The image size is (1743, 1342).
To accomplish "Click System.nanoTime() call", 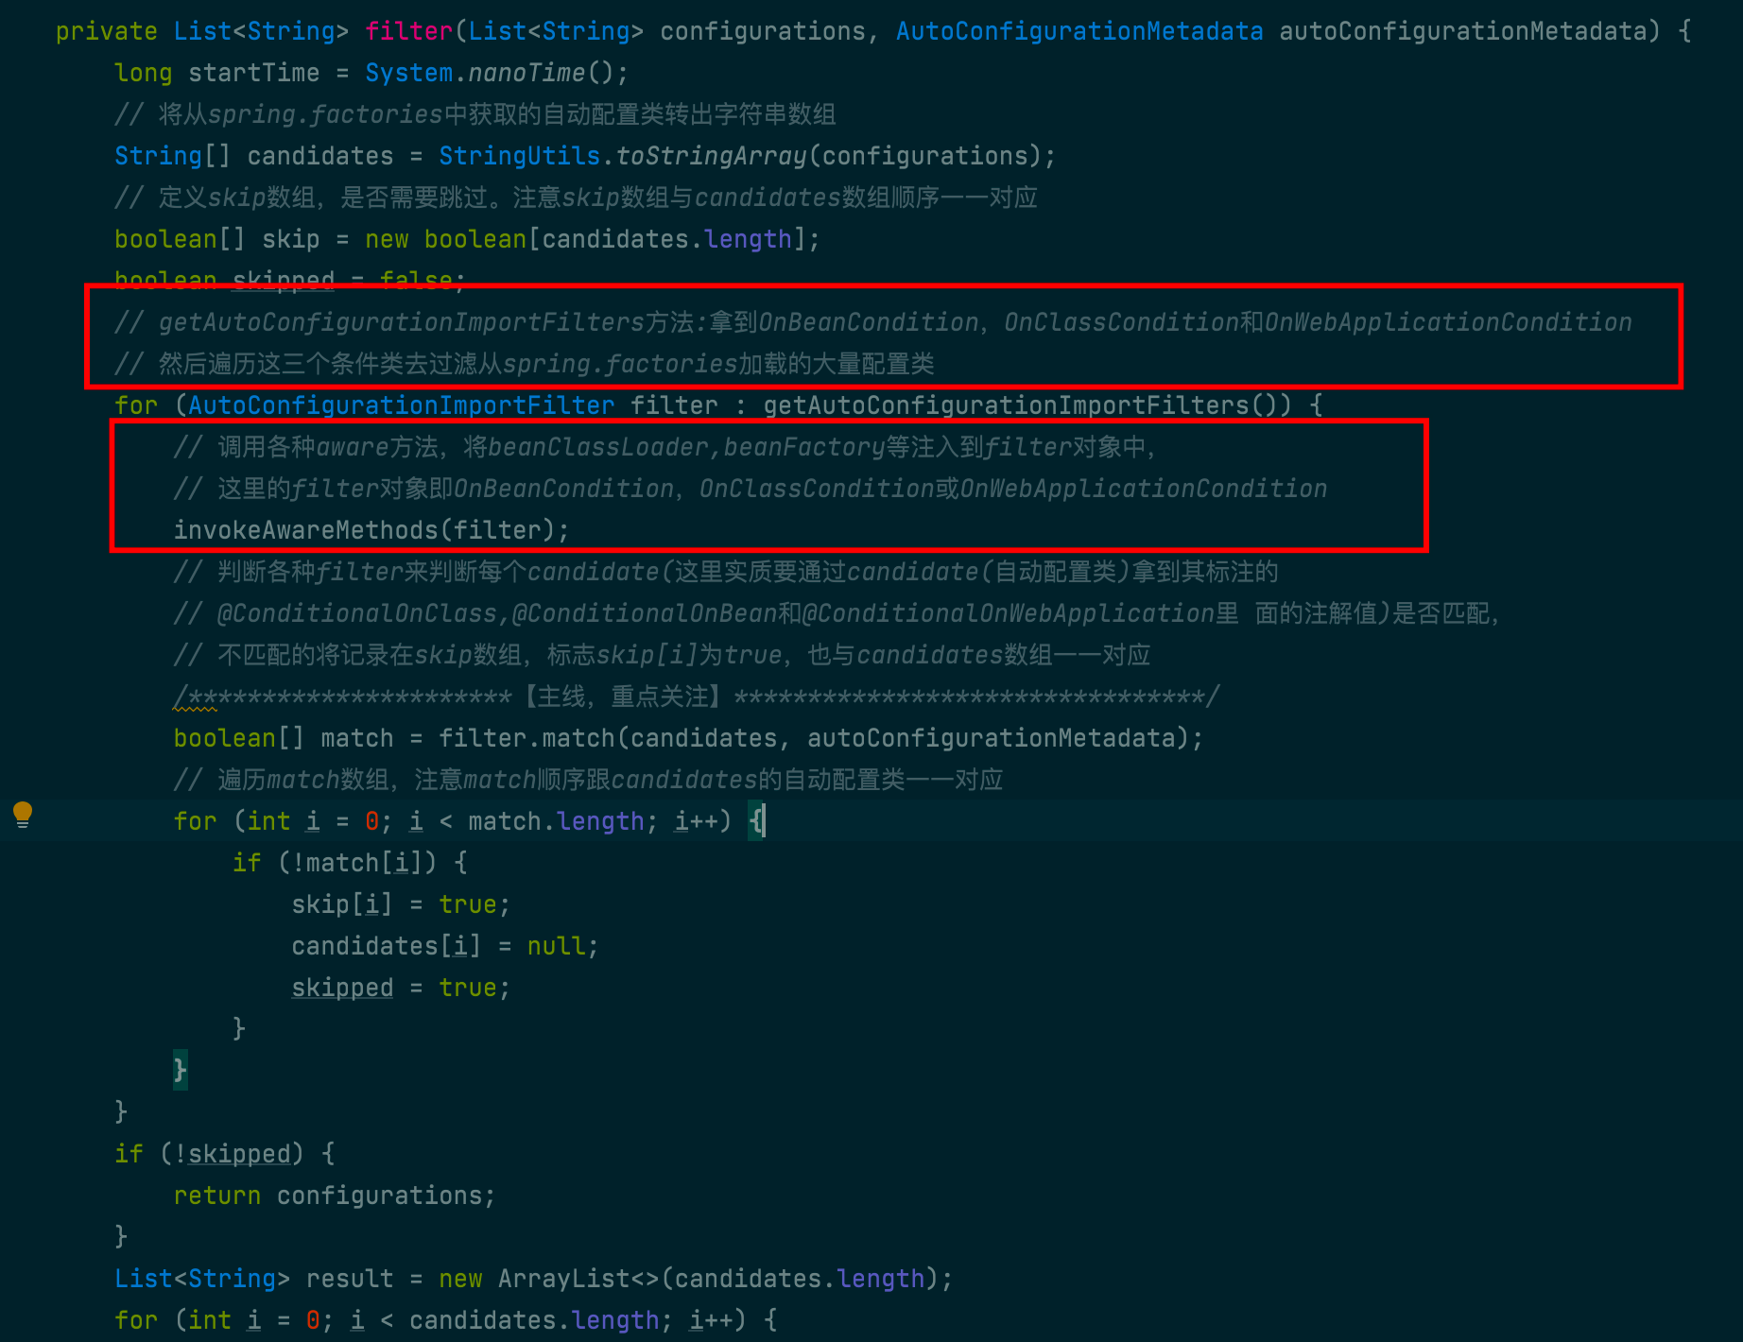I will click(x=496, y=73).
